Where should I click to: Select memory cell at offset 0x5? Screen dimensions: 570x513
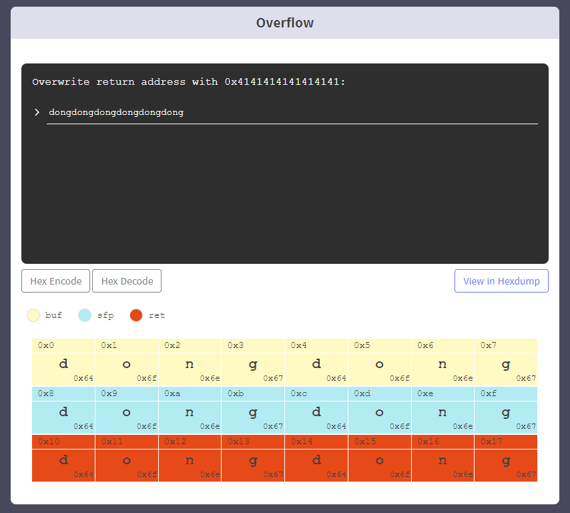[x=380, y=362]
